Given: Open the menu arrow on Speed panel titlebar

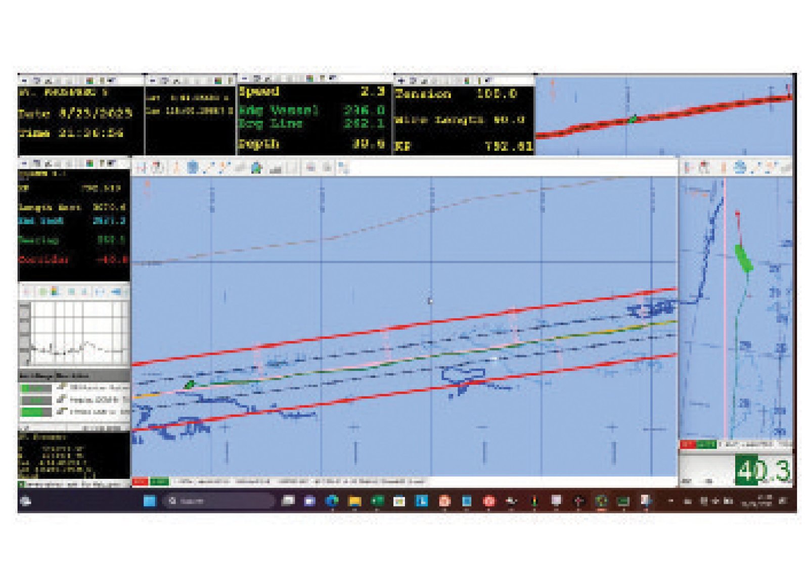Looking at the screenshot, I should (245, 78).
